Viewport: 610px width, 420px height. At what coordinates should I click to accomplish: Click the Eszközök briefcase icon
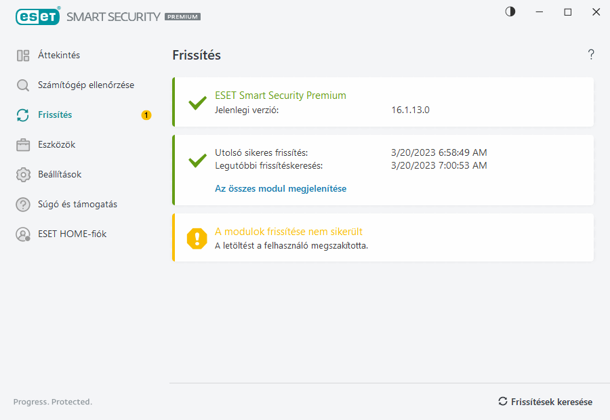pos(23,145)
